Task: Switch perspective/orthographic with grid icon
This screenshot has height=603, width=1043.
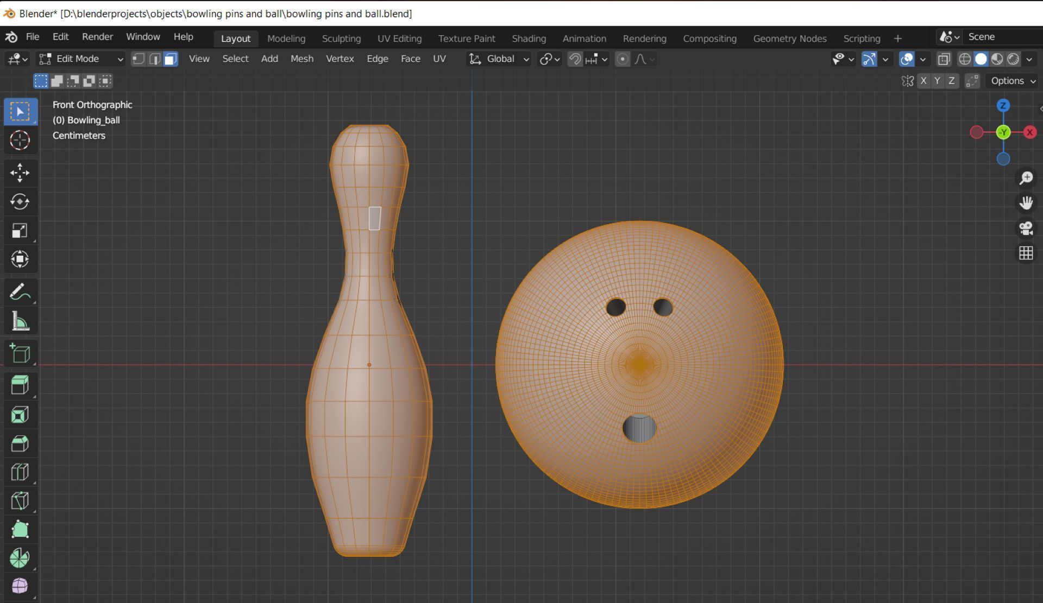Action: (x=1026, y=253)
